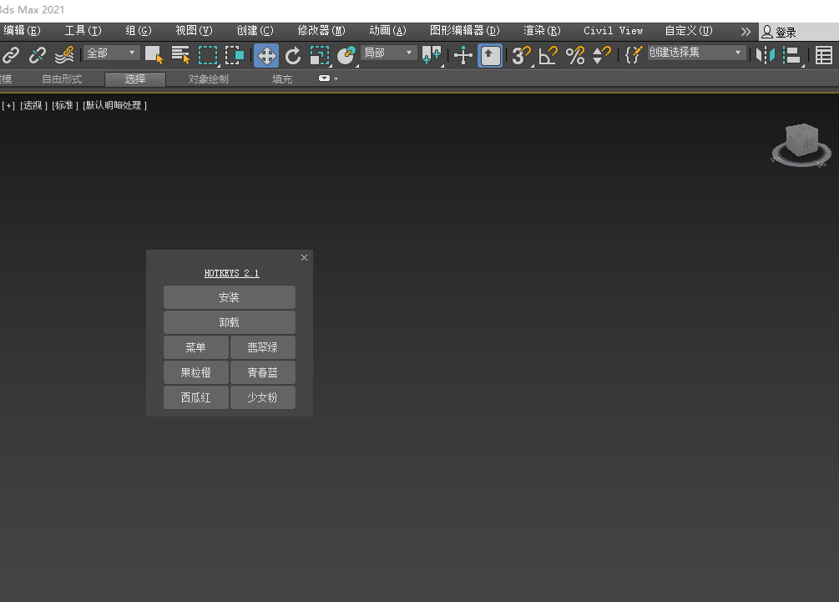Open the Edit Named Selection Sets icon
The height and width of the screenshot is (602, 839).
pyautogui.click(x=634, y=55)
